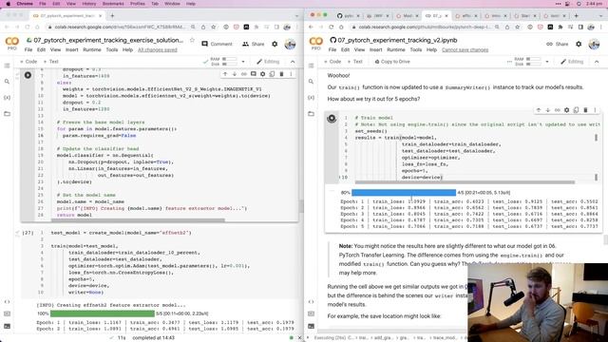Screen dimensions: 608x342
Task: Open variables panel in right Colab sidebar
Action: pyautogui.click(x=311, y=98)
